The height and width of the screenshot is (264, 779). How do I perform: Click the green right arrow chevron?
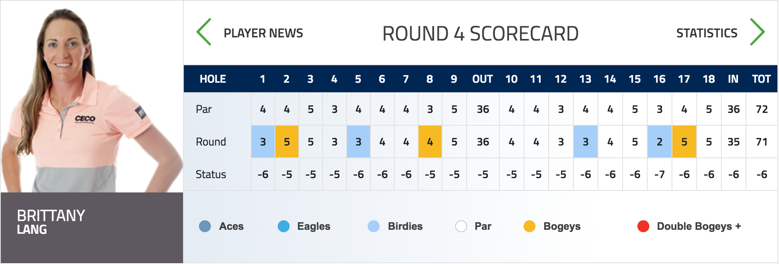[x=757, y=32]
